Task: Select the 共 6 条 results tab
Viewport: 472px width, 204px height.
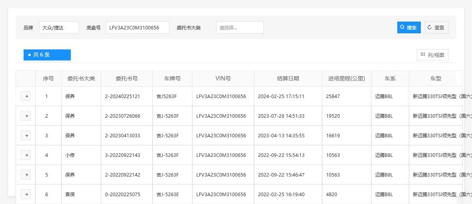Action: pos(47,55)
